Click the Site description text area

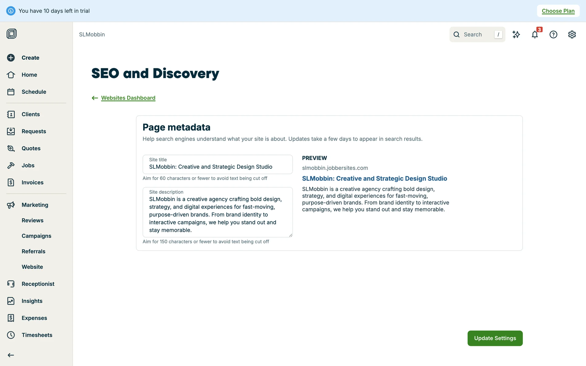217,214
